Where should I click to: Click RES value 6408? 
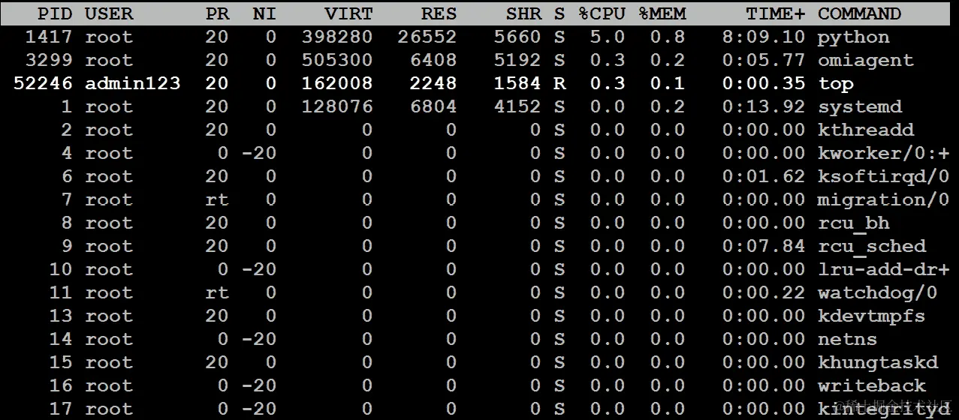pos(433,61)
